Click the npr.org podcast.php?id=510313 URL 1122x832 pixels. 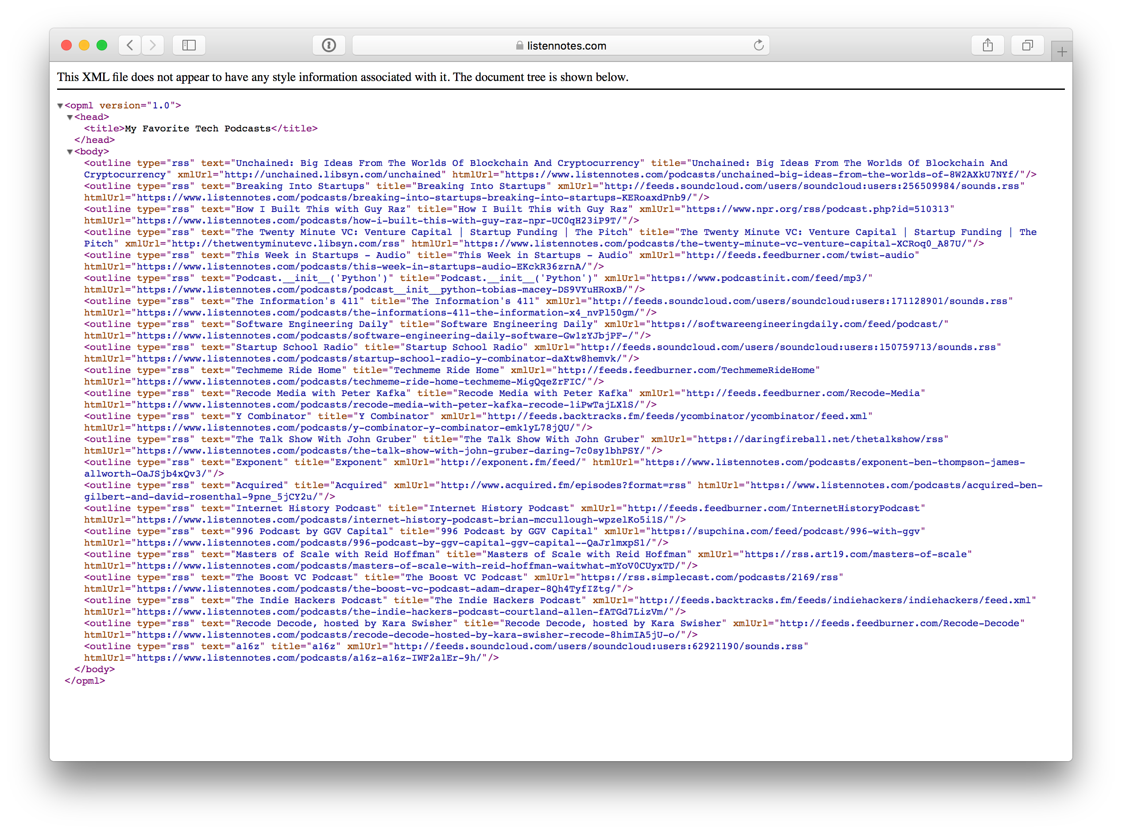[817, 209]
